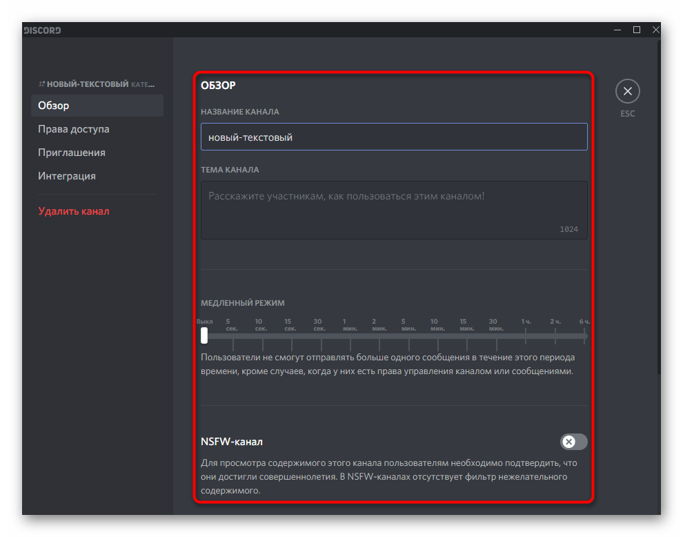This screenshot has height=537, width=683.
Task: Open the Приглашения settings tab
Action: point(97,153)
